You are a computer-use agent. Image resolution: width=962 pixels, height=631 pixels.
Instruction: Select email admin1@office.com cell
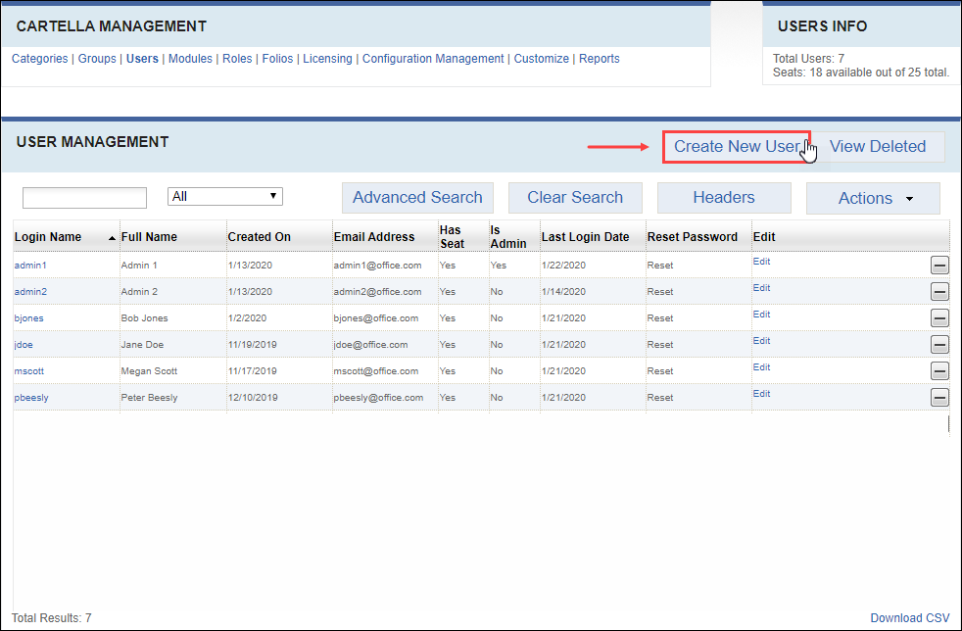pyautogui.click(x=377, y=266)
